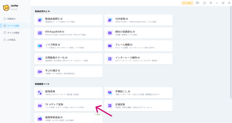This screenshot has width=232, height=123.
Task: Select すべての機能 sidebar item
Action: [x=15, y=26]
